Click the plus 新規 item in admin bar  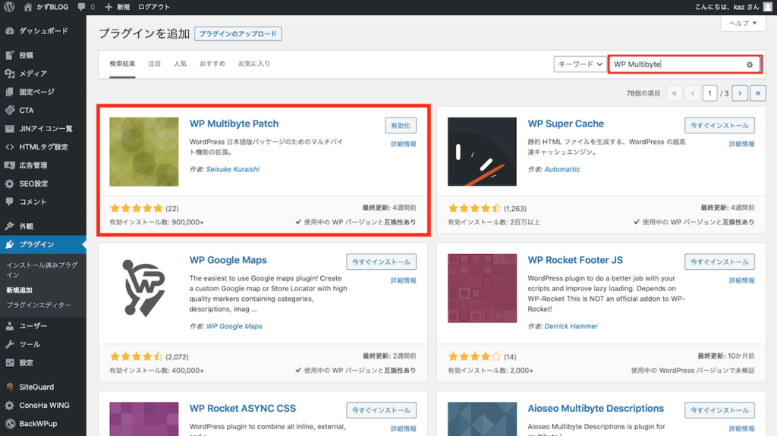coord(118,7)
